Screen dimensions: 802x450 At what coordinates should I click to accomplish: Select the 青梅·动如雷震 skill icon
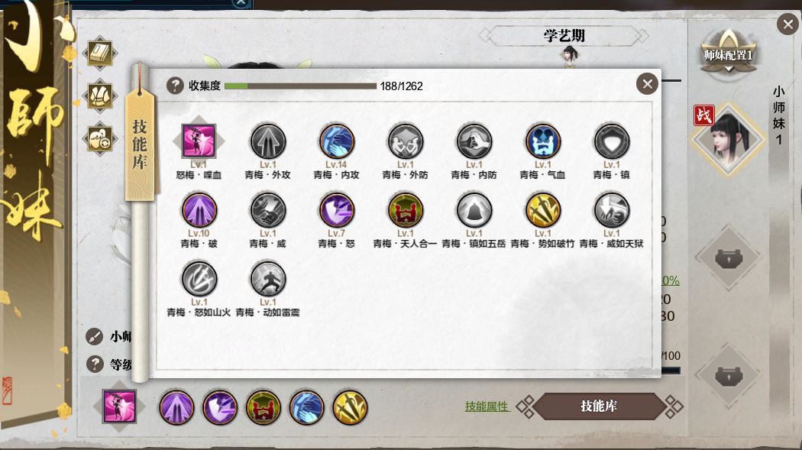coord(268,279)
